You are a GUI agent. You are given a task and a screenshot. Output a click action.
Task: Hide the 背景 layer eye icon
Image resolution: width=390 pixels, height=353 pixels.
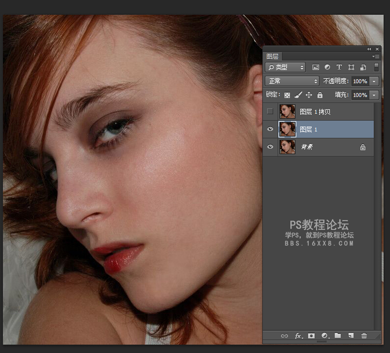pos(270,147)
